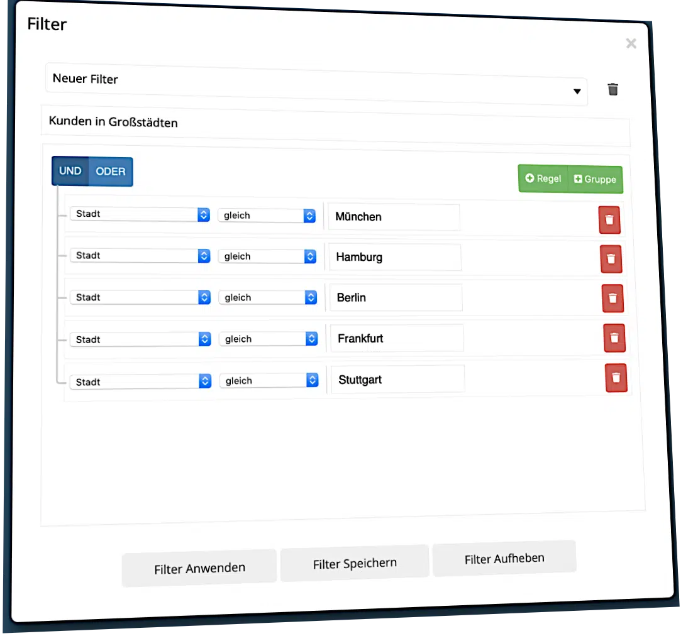
Task: Click the filter name field Kunden in Großstädten
Action: coord(335,126)
